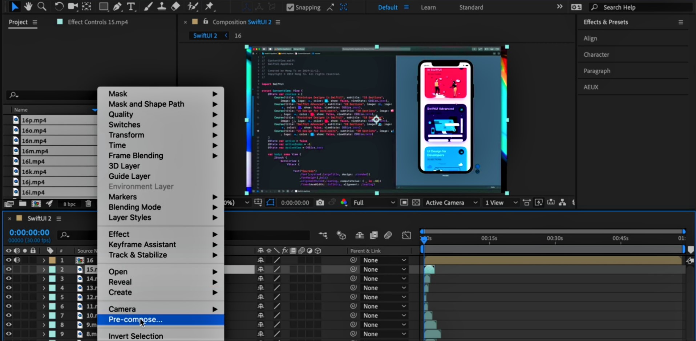The image size is (696, 341).
Task: Choose Pre-compose from context menu
Action: pos(135,320)
